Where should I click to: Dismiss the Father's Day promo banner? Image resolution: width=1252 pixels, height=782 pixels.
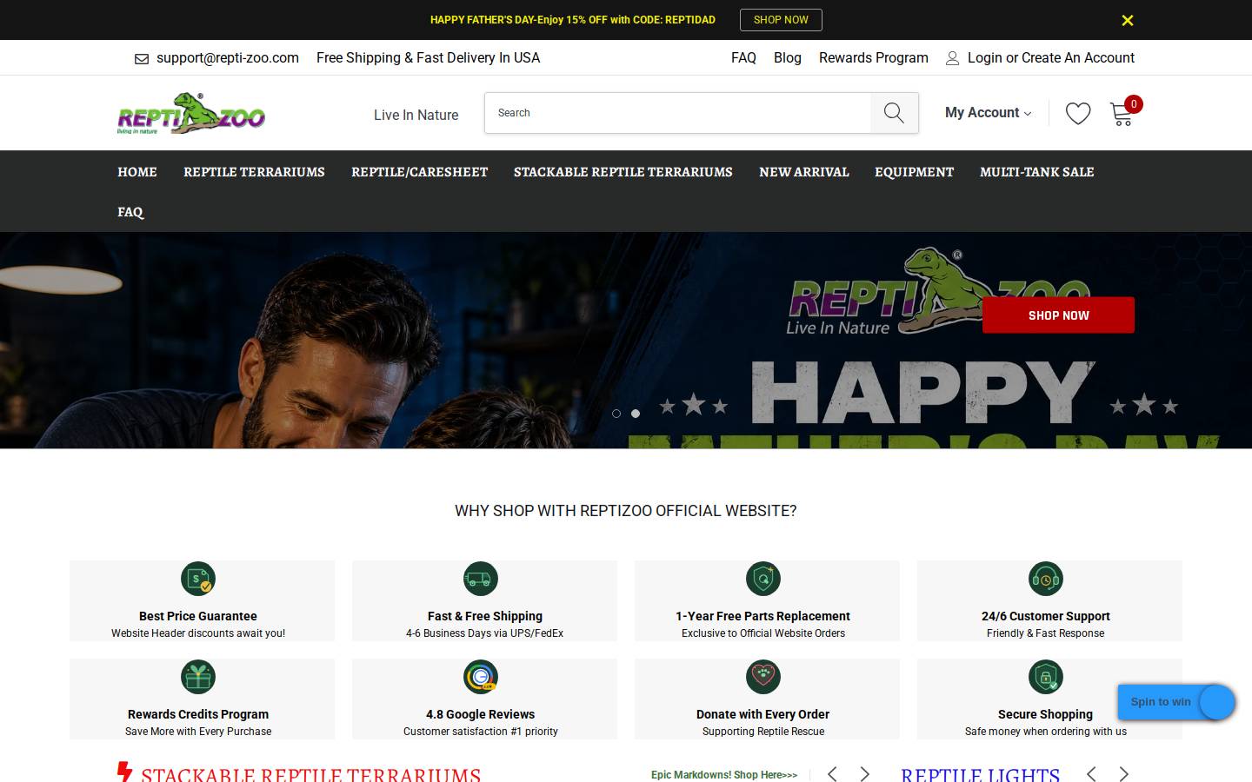tap(1127, 20)
